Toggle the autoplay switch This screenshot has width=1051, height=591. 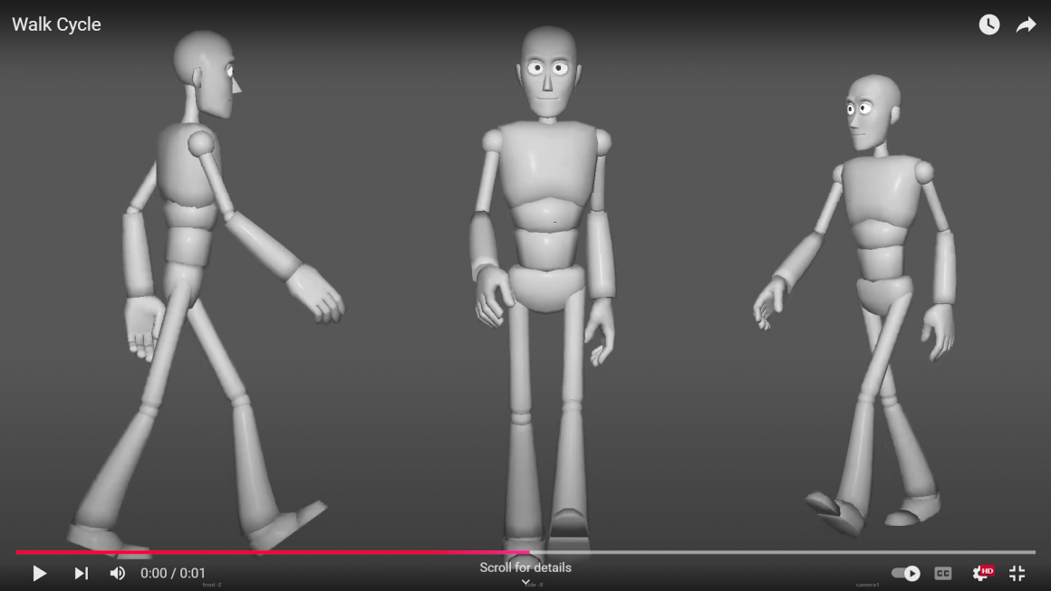coord(906,573)
